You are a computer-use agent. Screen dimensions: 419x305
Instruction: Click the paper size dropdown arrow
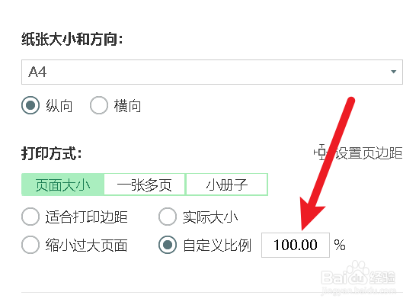pos(393,72)
